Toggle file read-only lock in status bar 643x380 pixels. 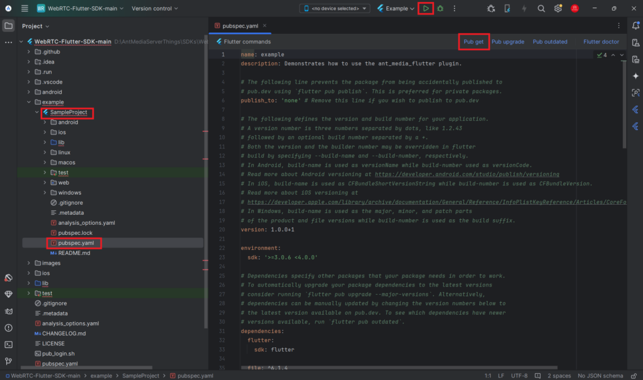point(634,376)
